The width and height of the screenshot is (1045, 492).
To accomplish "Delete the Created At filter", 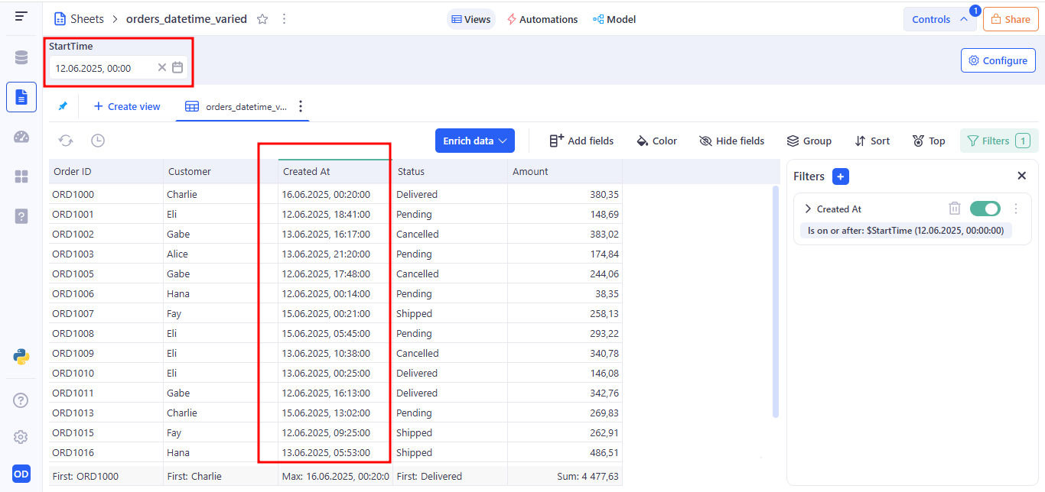I will tap(954, 209).
